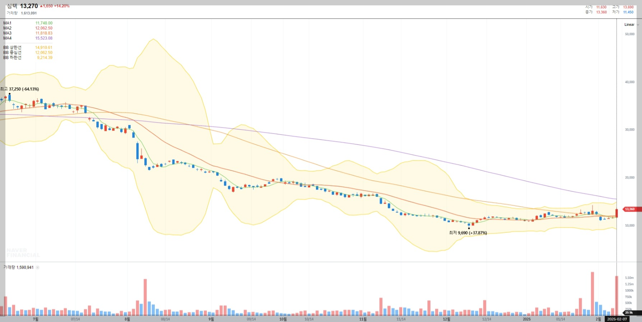Viewport: 642px width, 322px height.
Task: Click the red 13,360 current price tag on axis
Action: click(x=632, y=209)
